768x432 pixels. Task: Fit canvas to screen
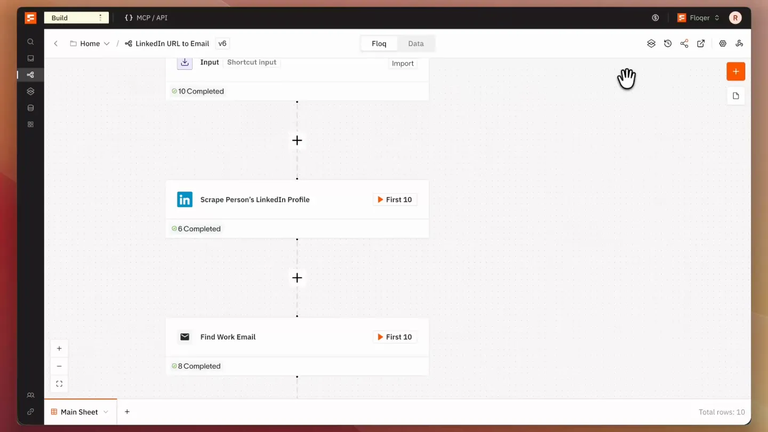click(x=59, y=384)
